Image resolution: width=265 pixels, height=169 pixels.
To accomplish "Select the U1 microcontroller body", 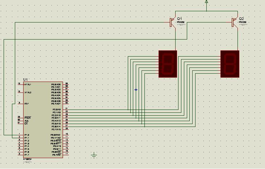I will [x=43, y=120].
